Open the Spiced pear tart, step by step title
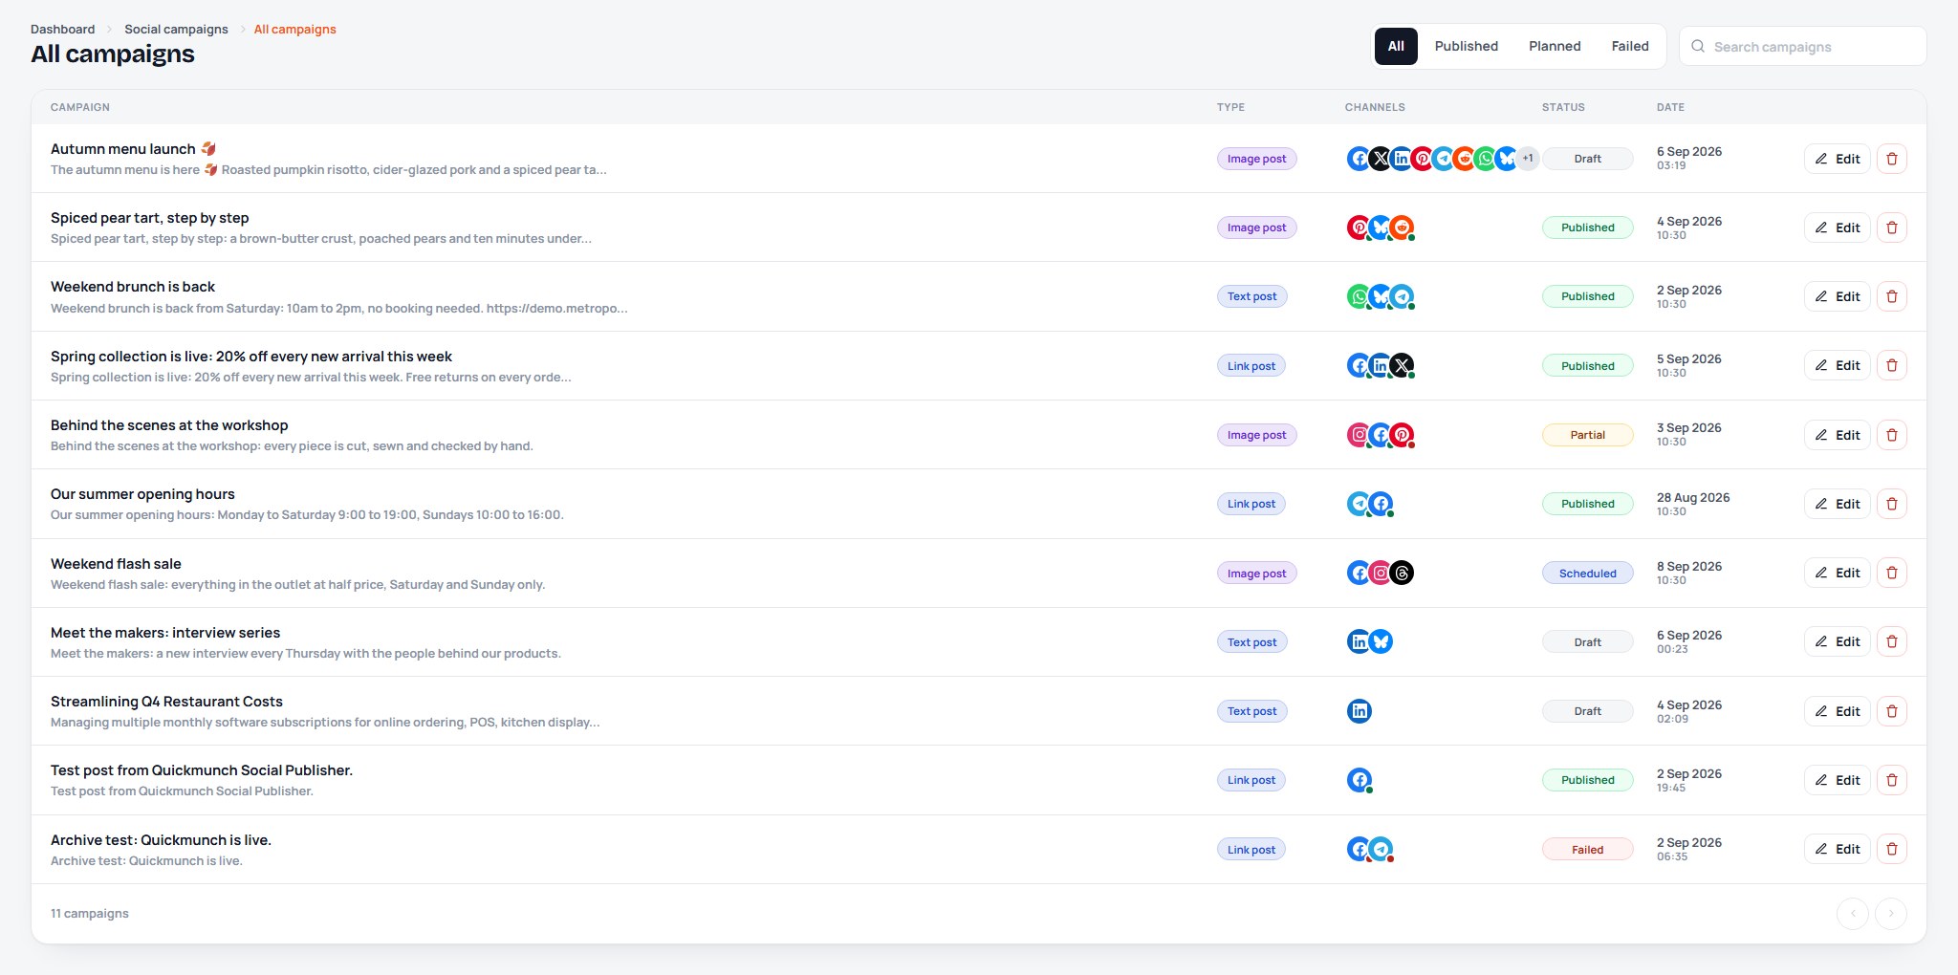 150,218
